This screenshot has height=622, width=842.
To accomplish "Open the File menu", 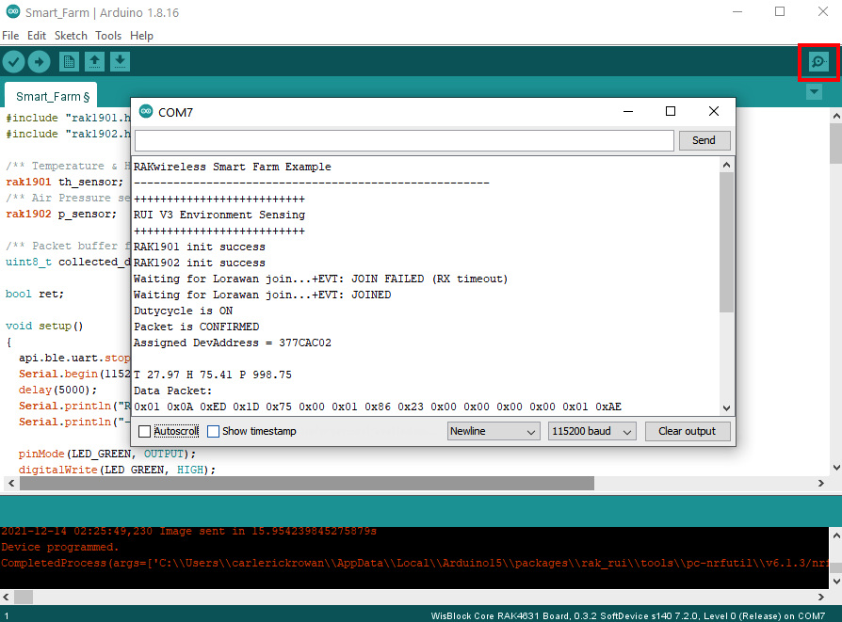I will pos(10,36).
